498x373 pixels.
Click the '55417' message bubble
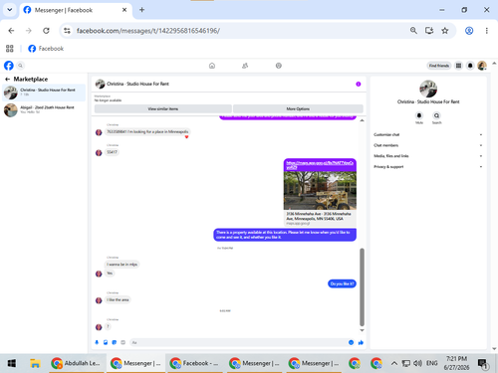[112, 152]
